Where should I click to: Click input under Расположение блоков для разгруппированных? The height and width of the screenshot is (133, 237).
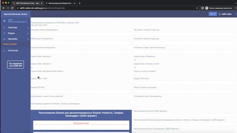tap(184, 124)
